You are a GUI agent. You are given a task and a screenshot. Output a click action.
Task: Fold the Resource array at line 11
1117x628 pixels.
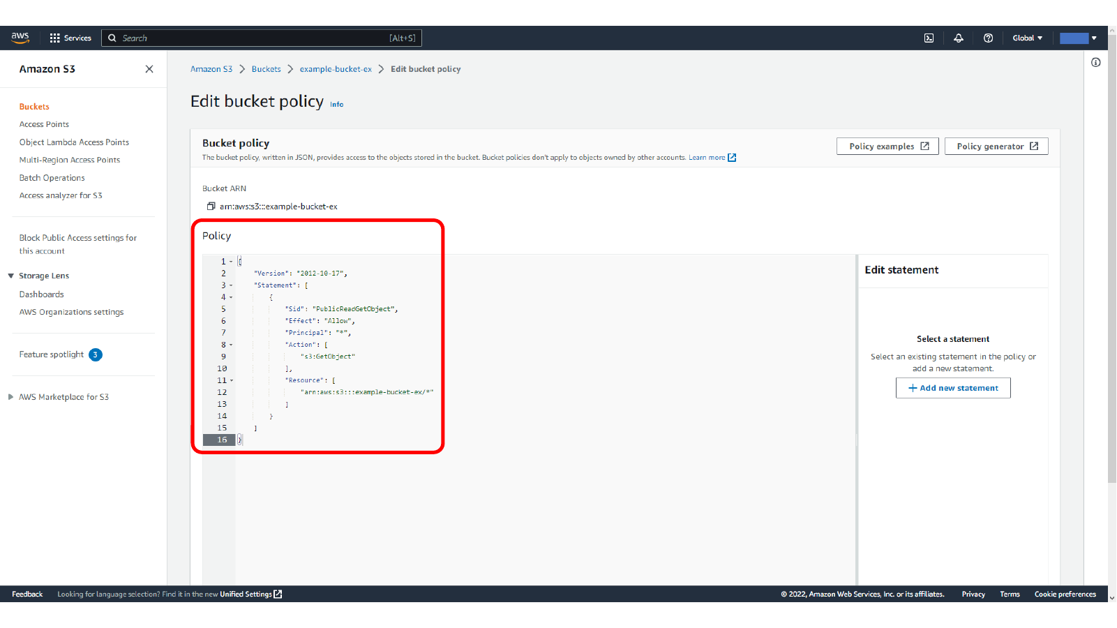point(231,380)
